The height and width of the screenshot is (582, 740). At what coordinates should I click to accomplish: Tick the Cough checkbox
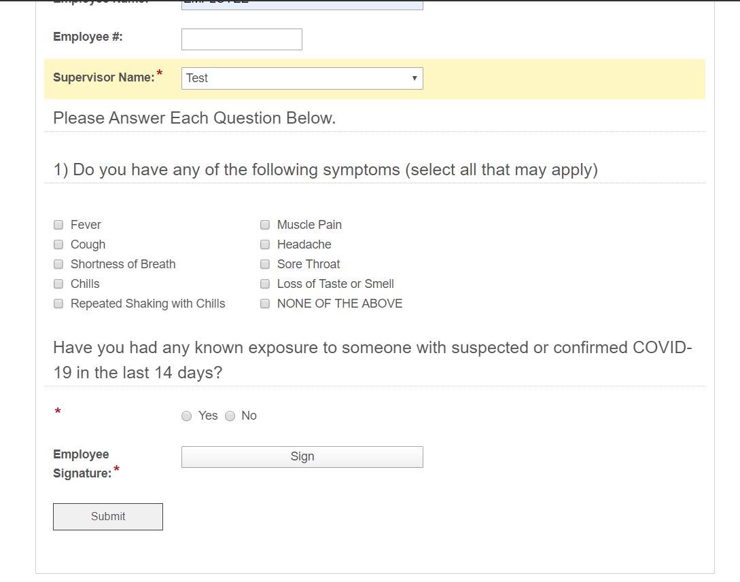58,244
